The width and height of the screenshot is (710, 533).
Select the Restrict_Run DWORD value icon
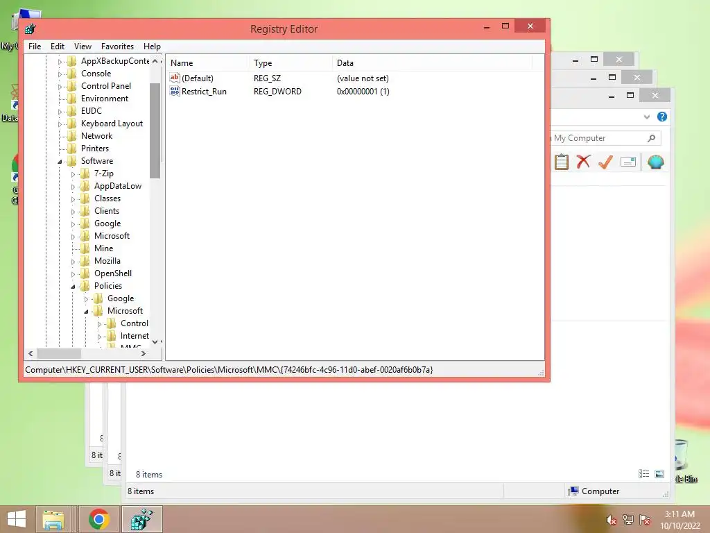point(175,91)
